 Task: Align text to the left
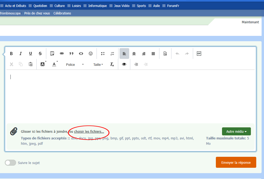tap(124, 54)
